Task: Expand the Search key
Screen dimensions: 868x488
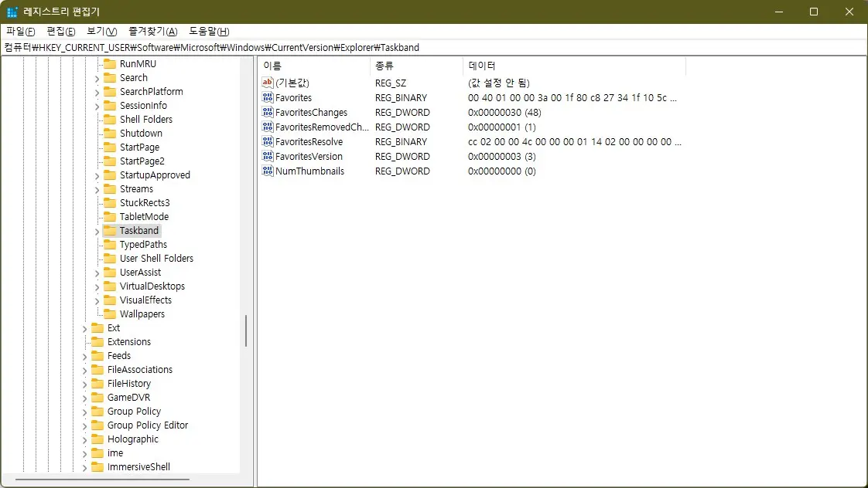Action: point(97,79)
